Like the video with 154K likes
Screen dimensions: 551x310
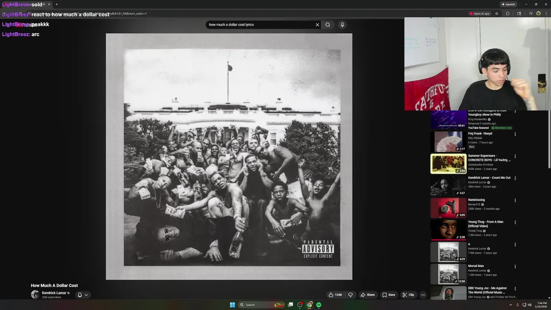point(335,295)
